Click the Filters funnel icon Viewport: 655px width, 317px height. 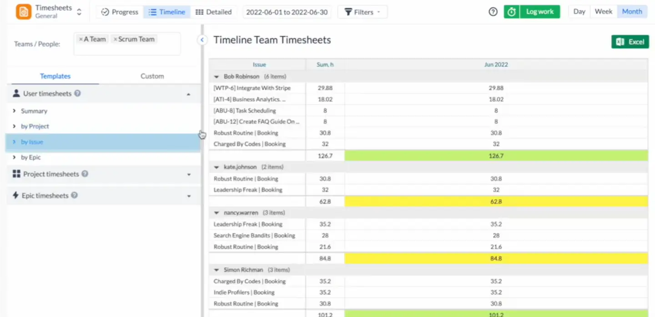click(348, 12)
